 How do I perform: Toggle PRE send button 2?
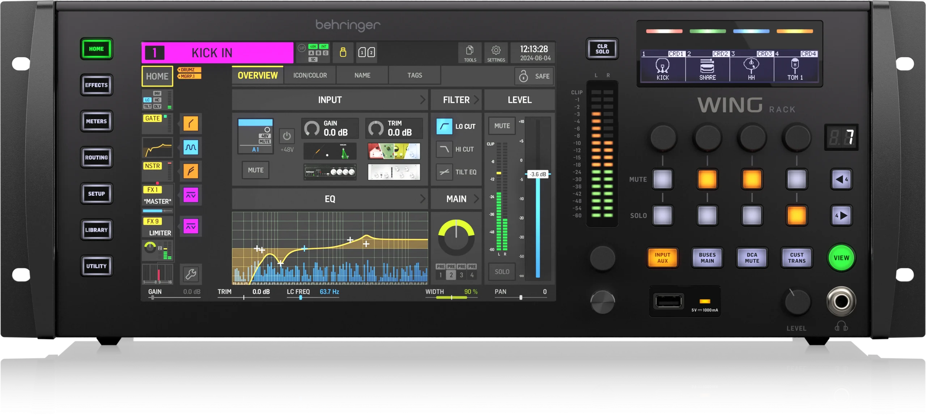point(451,272)
